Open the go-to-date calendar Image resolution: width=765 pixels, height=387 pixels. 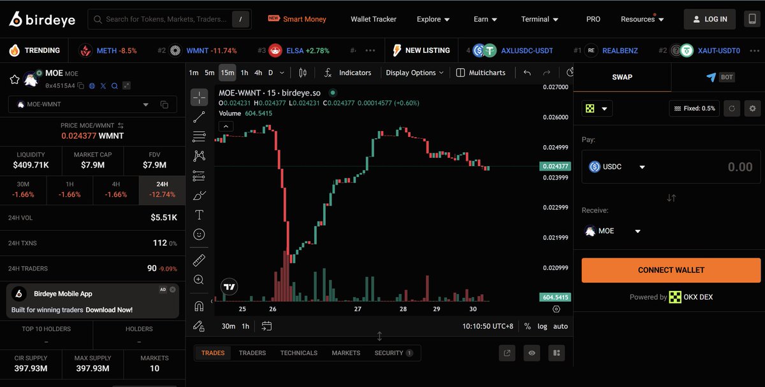tap(266, 326)
